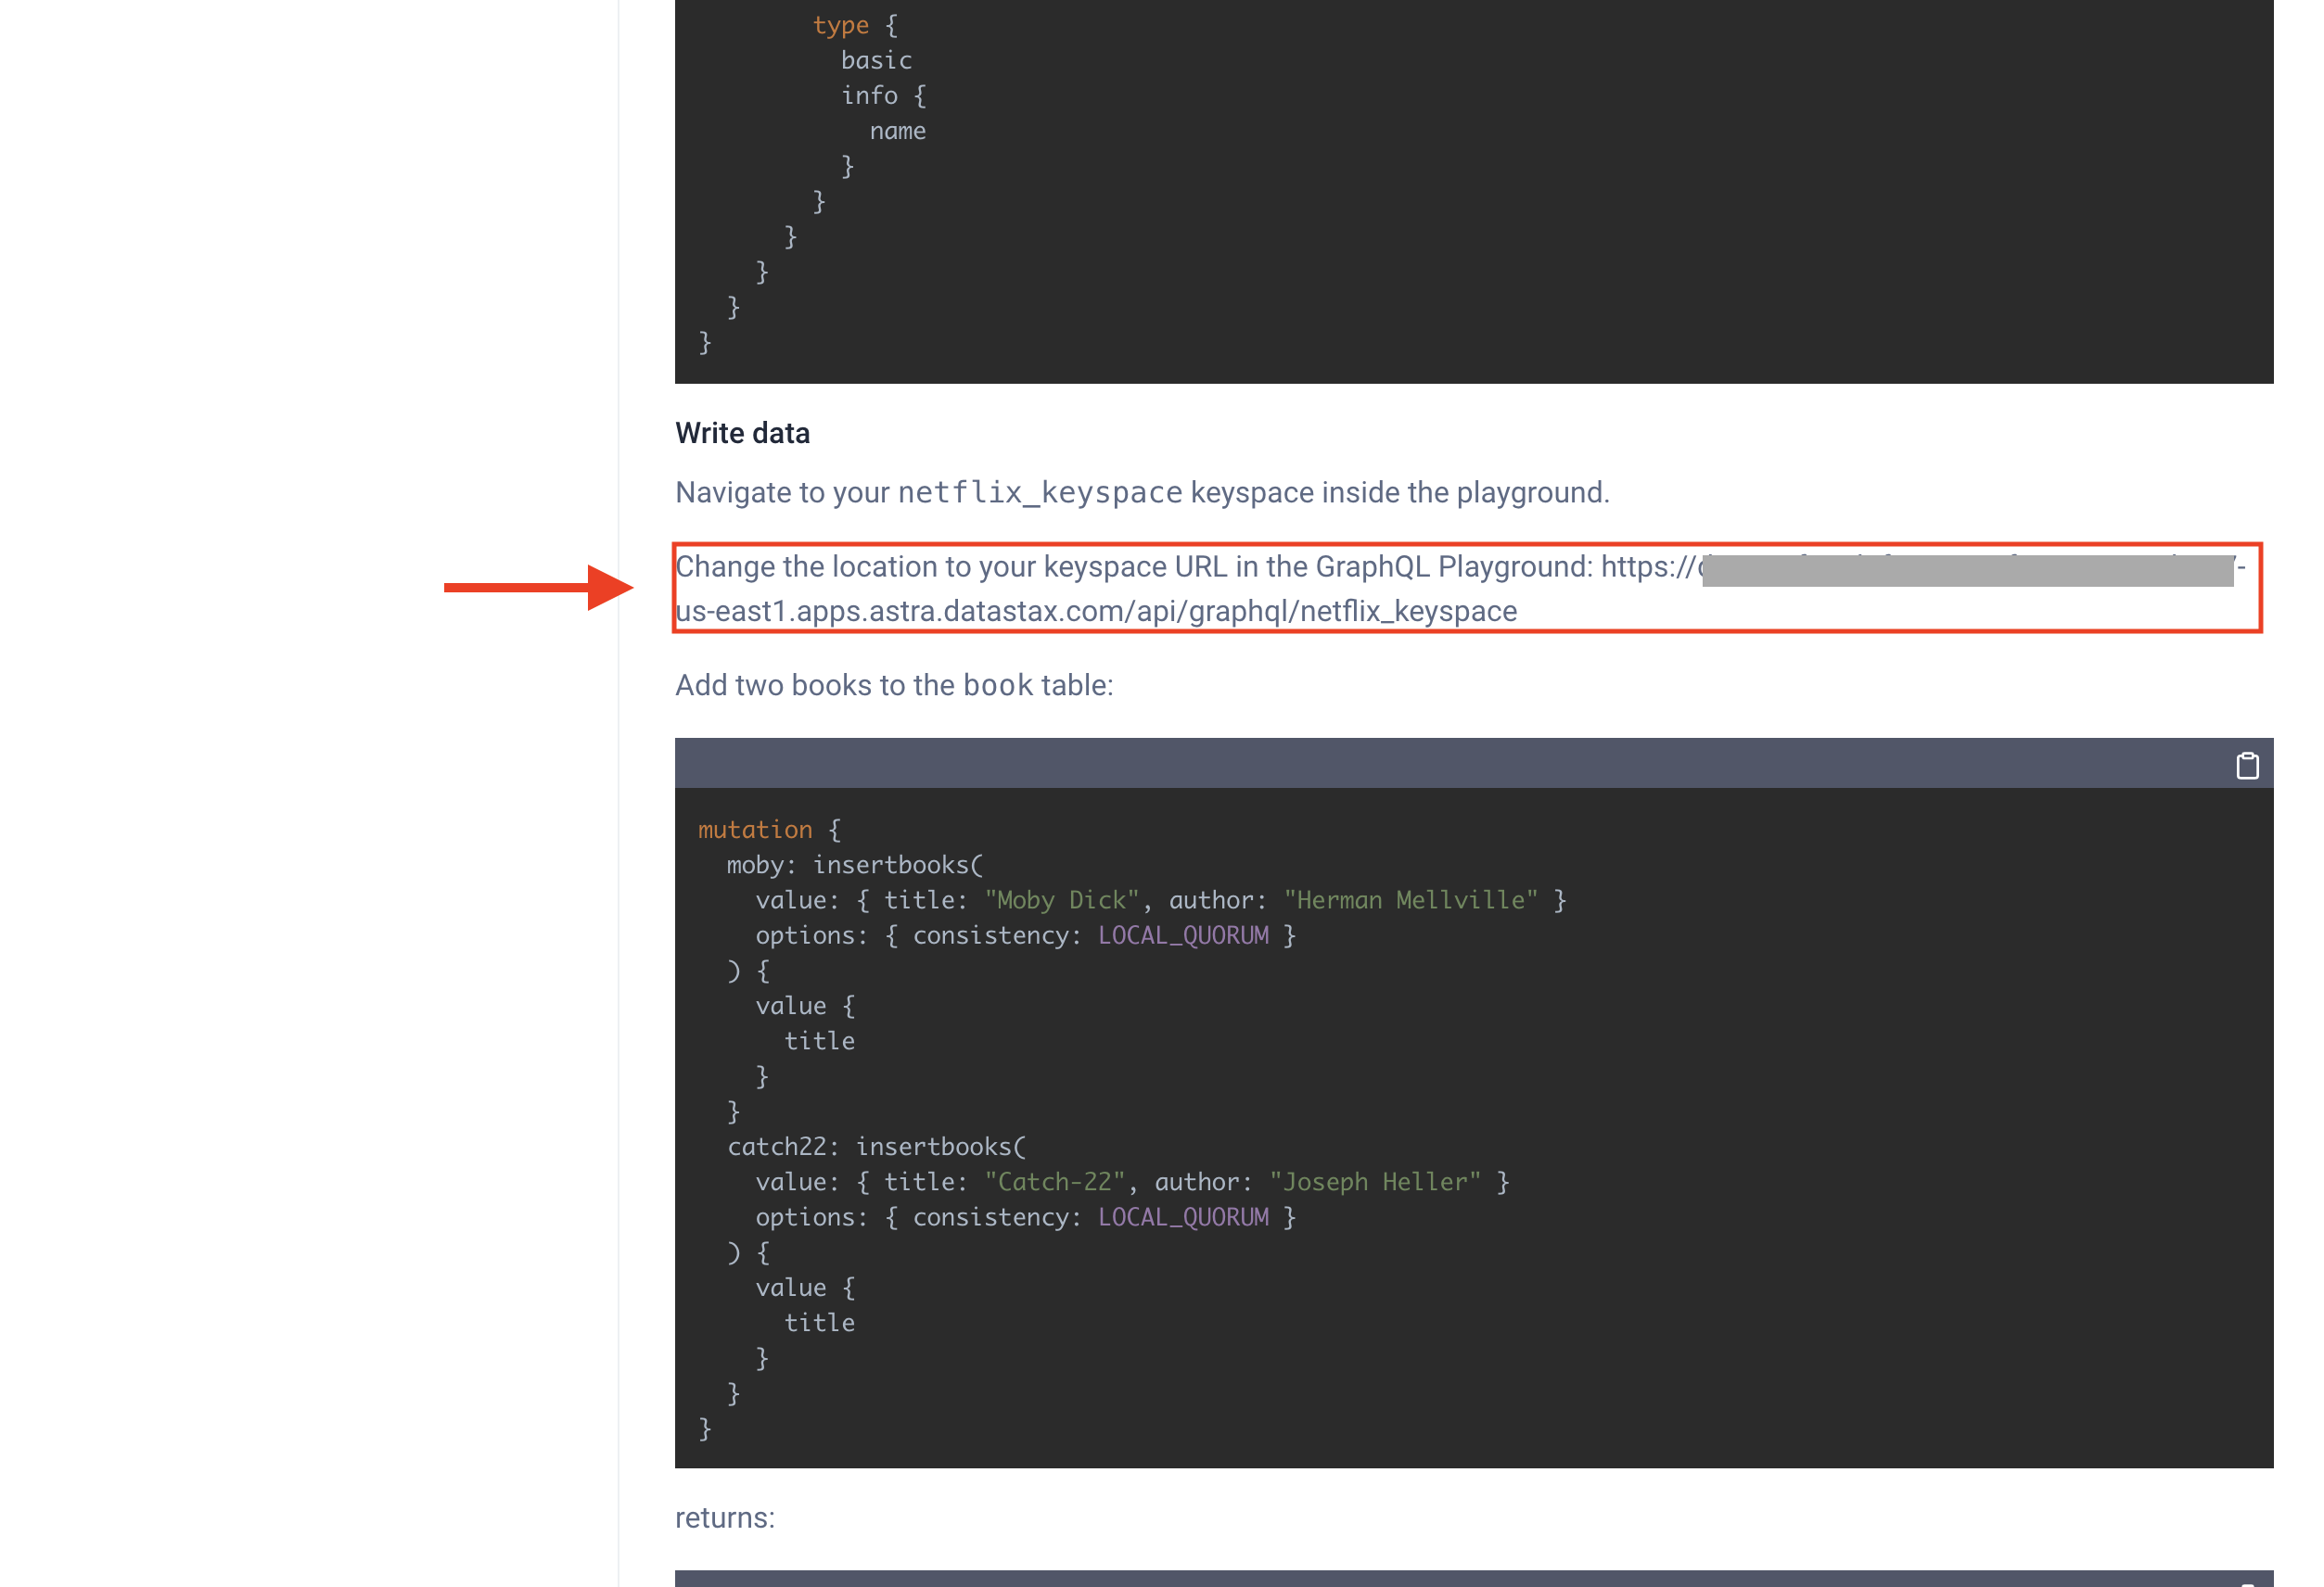Click 'Add two books to the book table' sentence
Image resolution: width=2324 pixels, height=1587 pixels.
click(893, 684)
